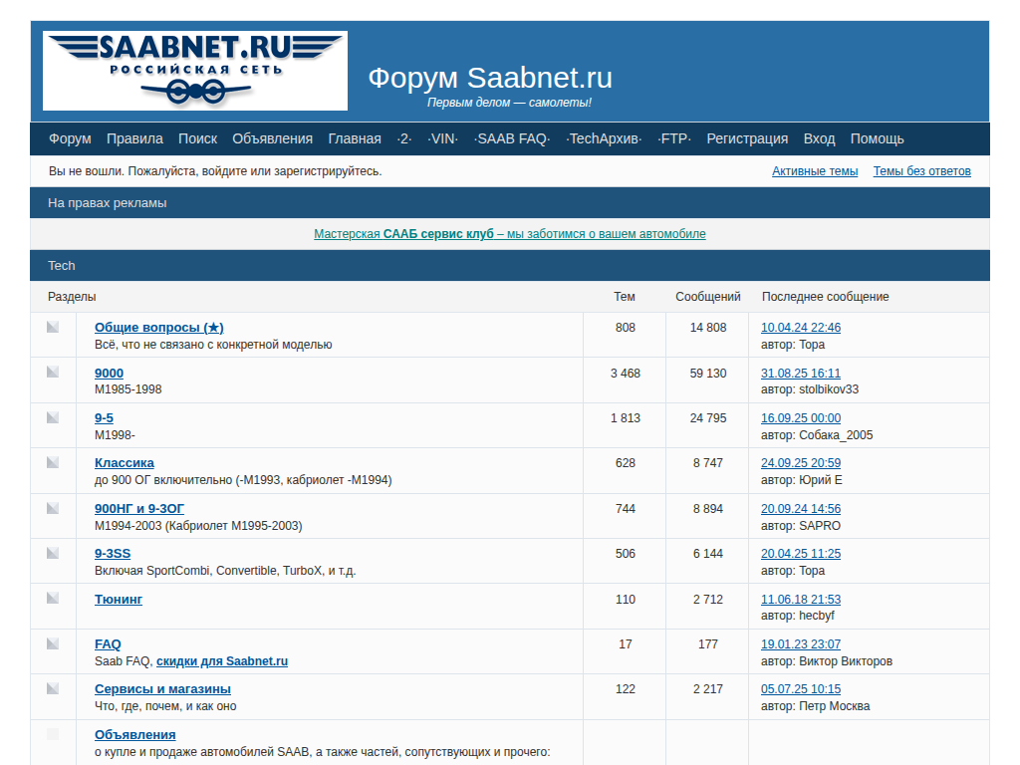
Task: Click status icon beside FAQ forum row
Action: point(53,643)
